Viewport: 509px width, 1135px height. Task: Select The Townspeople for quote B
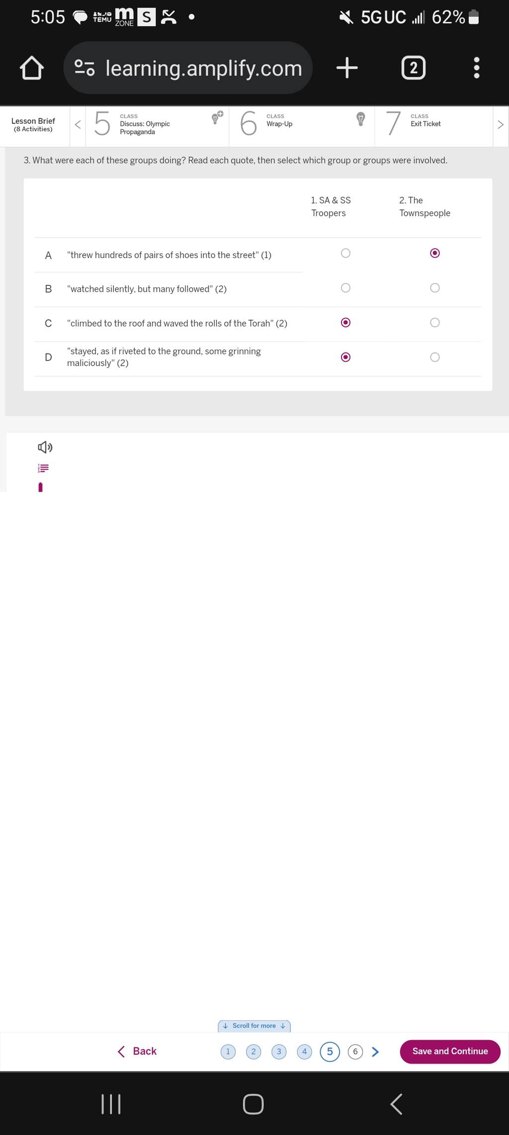pos(434,288)
